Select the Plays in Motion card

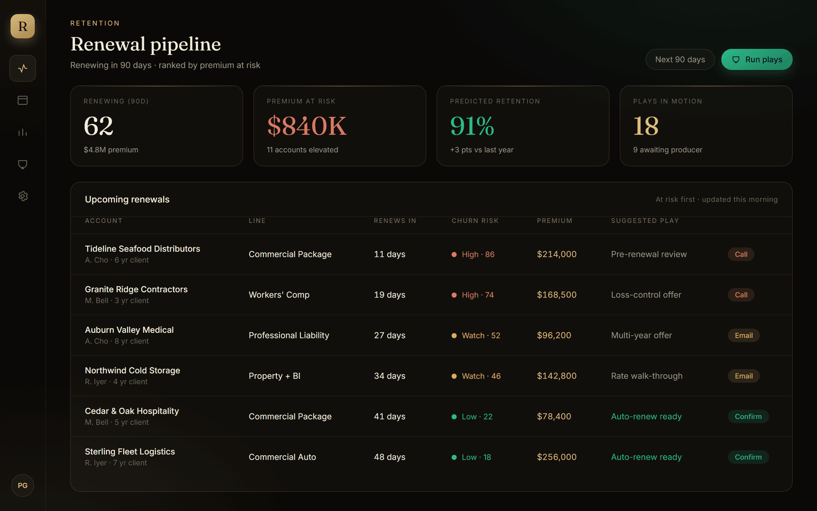pyautogui.click(x=706, y=126)
